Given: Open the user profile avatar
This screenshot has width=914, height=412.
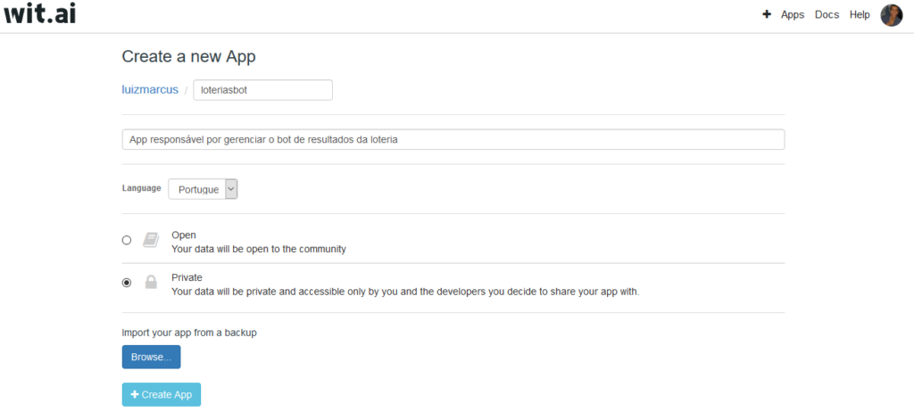Looking at the screenshot, I should 891,15.
